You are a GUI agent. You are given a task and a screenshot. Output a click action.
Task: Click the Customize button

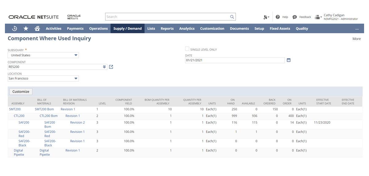[x=21, y=91]
